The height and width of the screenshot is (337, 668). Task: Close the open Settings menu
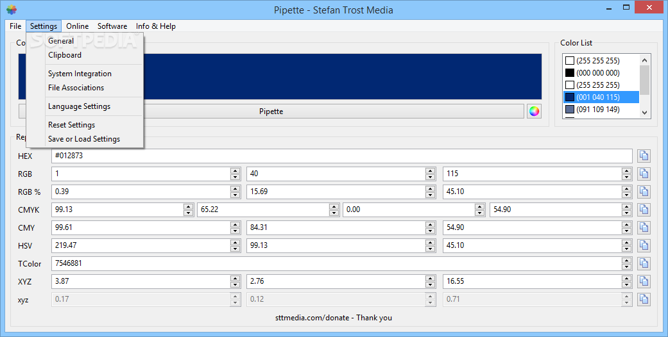tap(44, 26)
